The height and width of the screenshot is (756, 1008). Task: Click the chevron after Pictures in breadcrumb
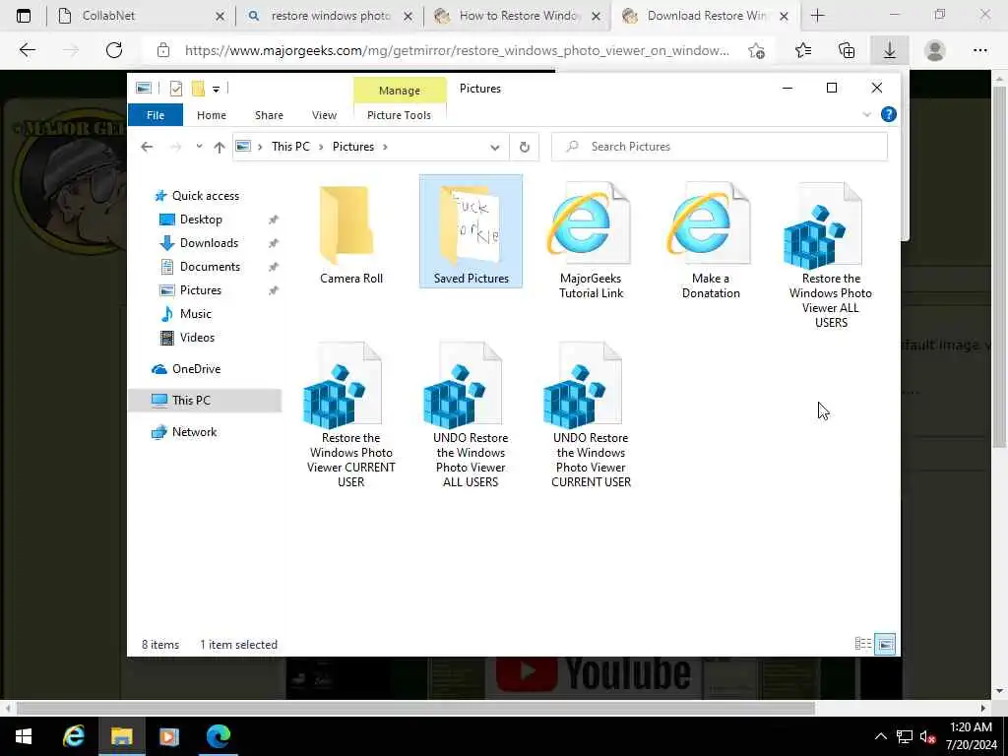(385, 147)
